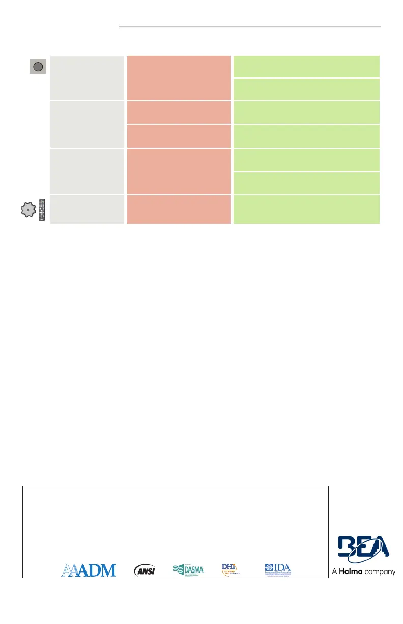This screenshot has width=403, height=624.
Task: Click the topmost green table cell
Action: click(x=306, y=66)
